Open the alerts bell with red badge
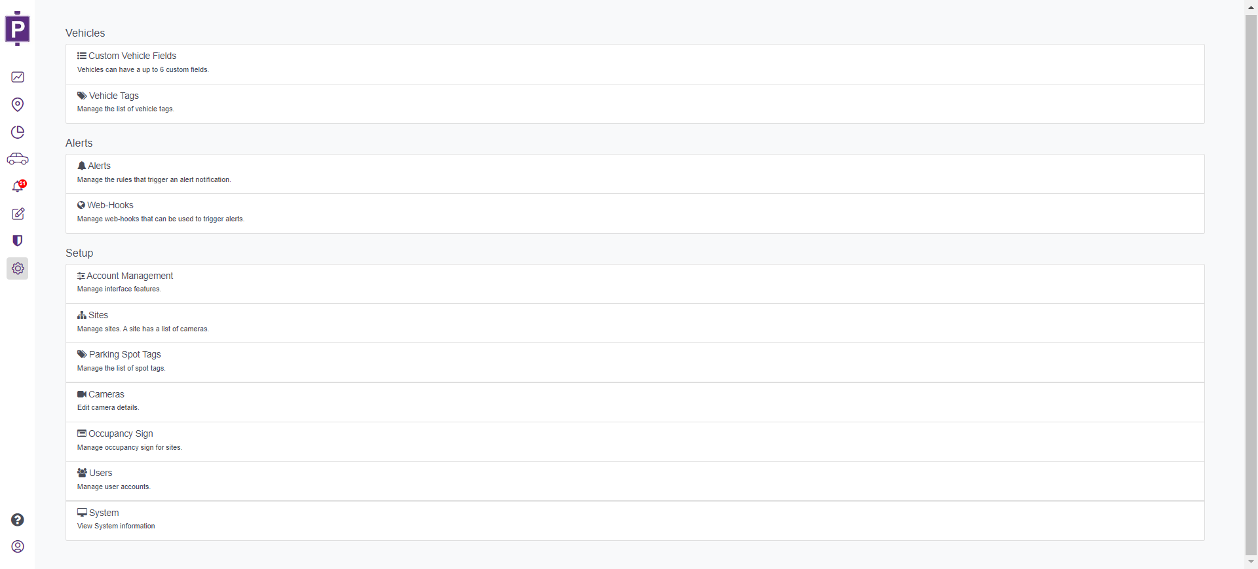 [18, 187]
